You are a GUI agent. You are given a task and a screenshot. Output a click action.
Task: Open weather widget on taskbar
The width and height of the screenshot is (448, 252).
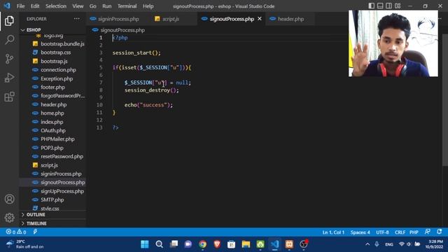pos(25,244)
